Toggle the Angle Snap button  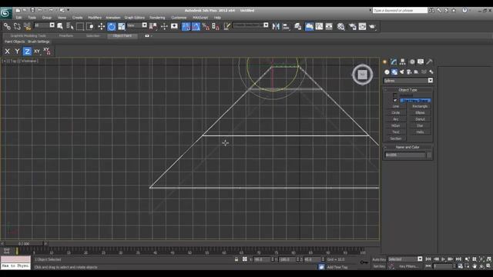pos(196,26)
